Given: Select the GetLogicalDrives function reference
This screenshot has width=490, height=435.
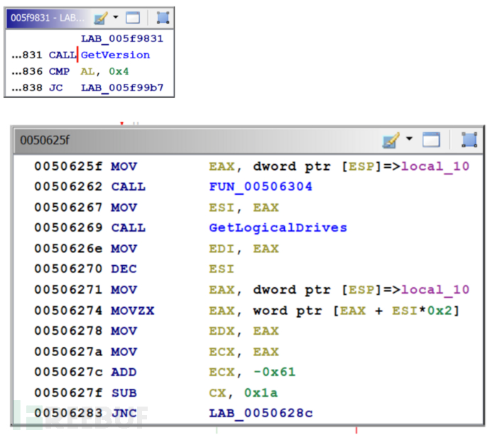Looking at the screenshot, I should (x=278, y=227).
